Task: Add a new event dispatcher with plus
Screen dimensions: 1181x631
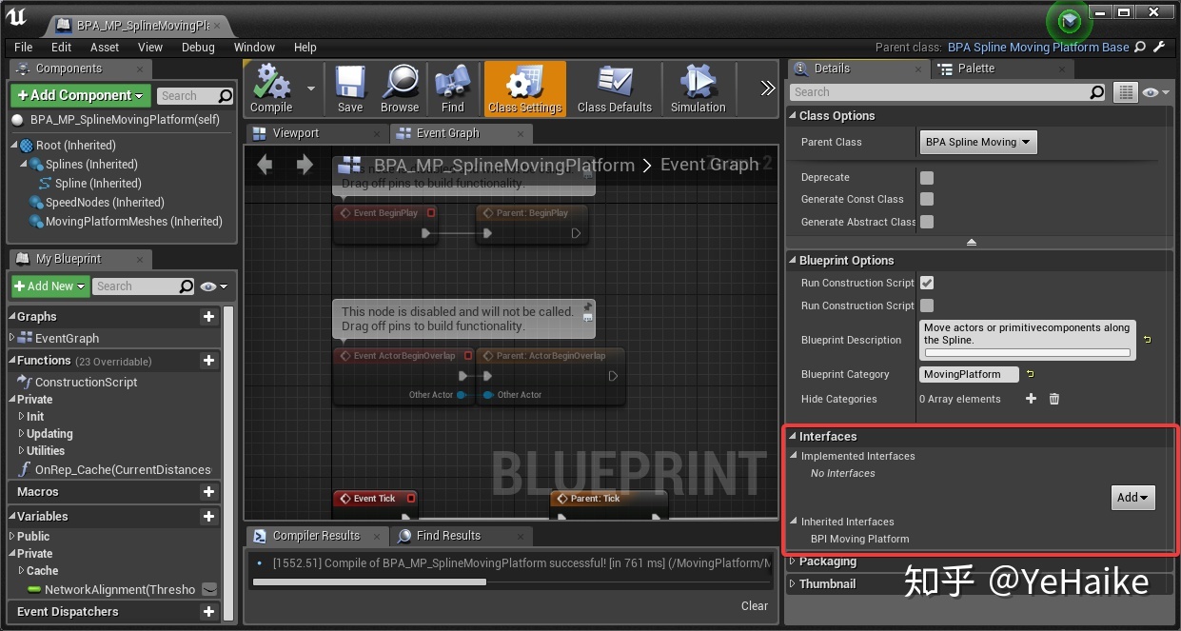Action: point(208,612)
